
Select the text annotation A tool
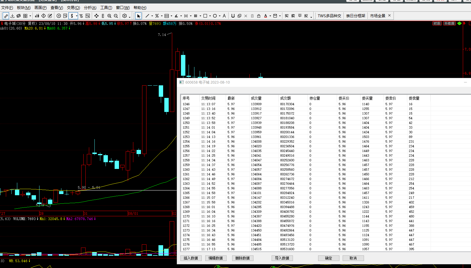(224, 16)
